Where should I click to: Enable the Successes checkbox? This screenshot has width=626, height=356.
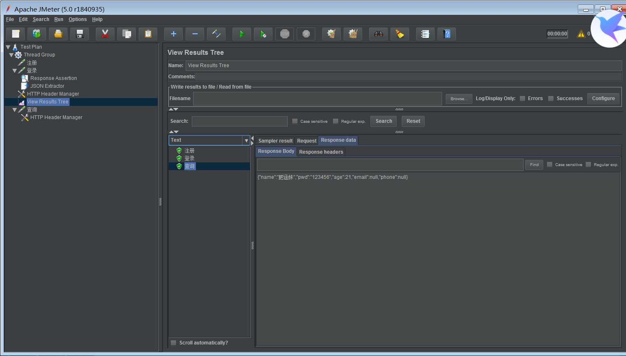pos(551,98)
